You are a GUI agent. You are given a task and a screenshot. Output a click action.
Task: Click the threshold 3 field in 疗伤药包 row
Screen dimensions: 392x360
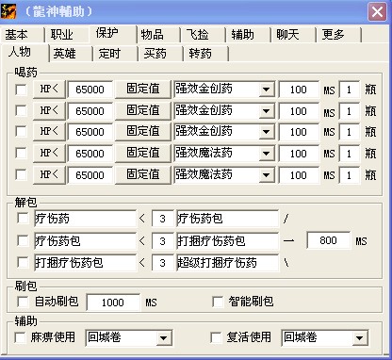(x=162, y=241)
